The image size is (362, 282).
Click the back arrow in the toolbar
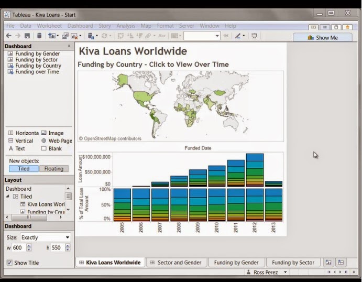[x=8, y=36]
